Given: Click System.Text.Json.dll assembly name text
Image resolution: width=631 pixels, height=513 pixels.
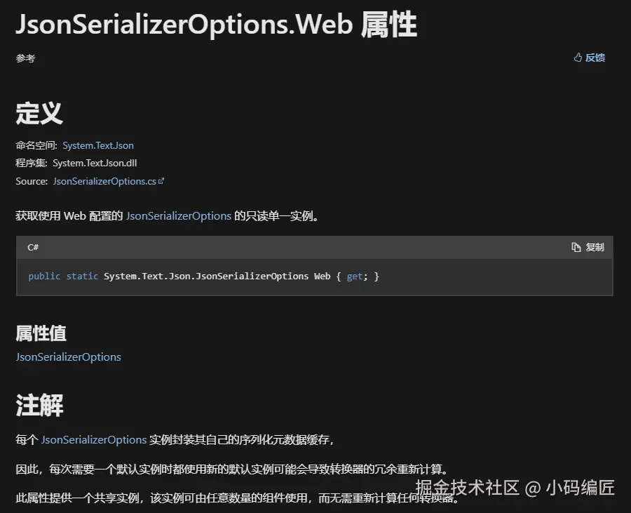Looking at the screenshot, I should click(x=95, y=163).
